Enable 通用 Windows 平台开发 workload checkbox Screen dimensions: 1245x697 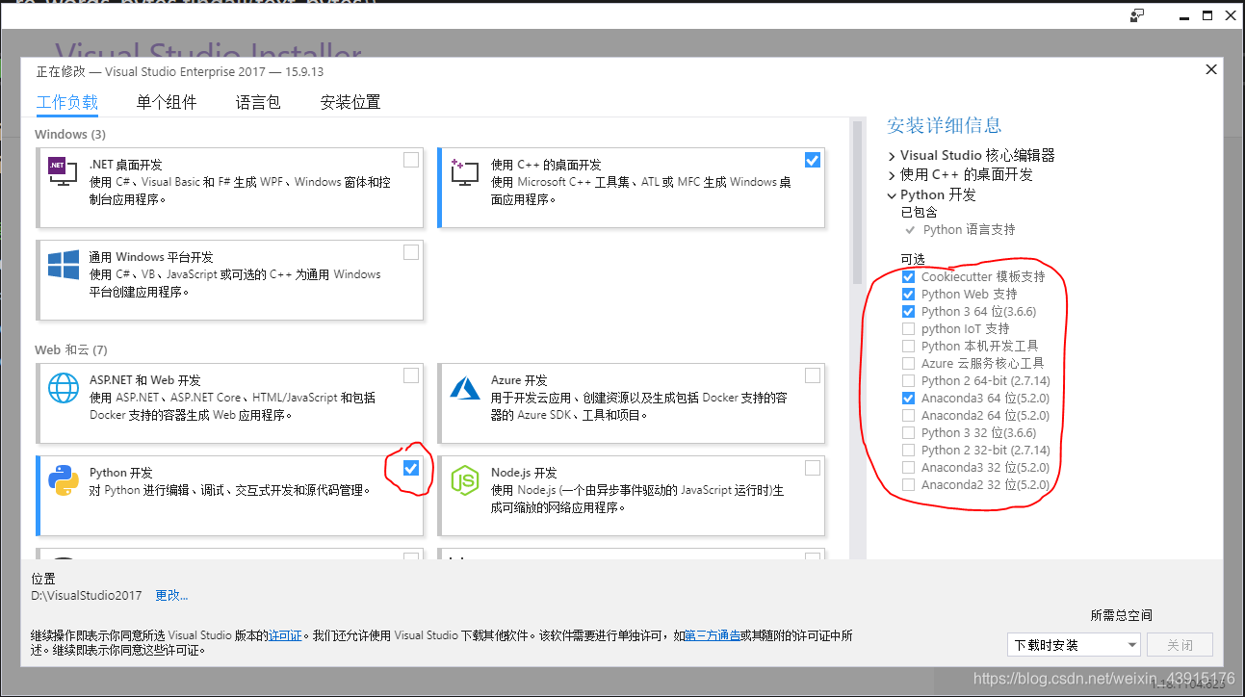pyautogui.click(x=411, y=252)
